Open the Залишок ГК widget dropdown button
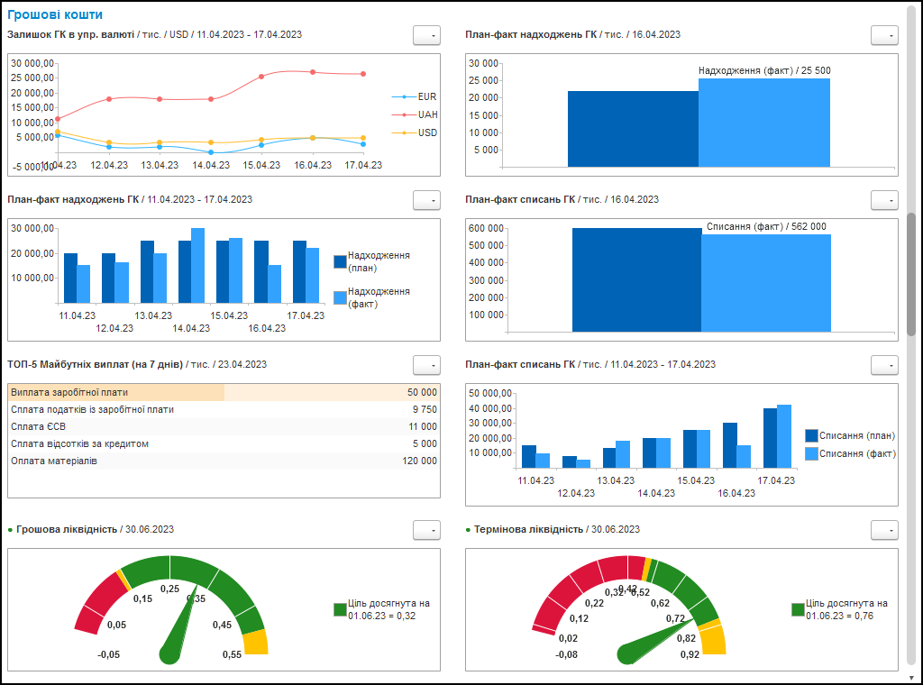 pyautogui.click(x=426, y=34)
